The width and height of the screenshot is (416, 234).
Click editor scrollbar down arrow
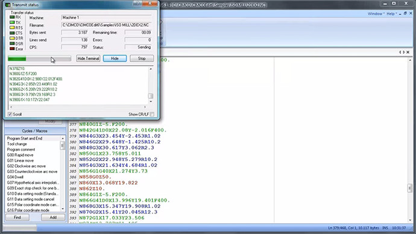pyautogui.click(x=410, y=220)
